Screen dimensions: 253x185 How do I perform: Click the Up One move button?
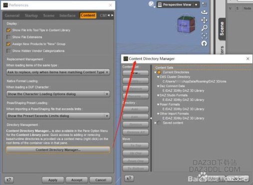click(136, 153)
